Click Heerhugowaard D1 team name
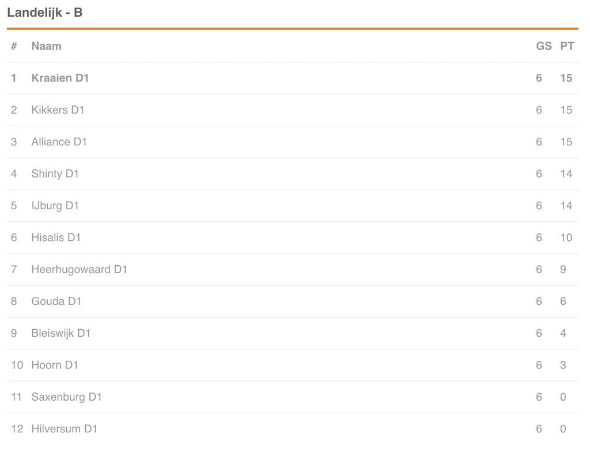Image resolution: width=590 pixels, height=460 pixels. click(79, 269)
